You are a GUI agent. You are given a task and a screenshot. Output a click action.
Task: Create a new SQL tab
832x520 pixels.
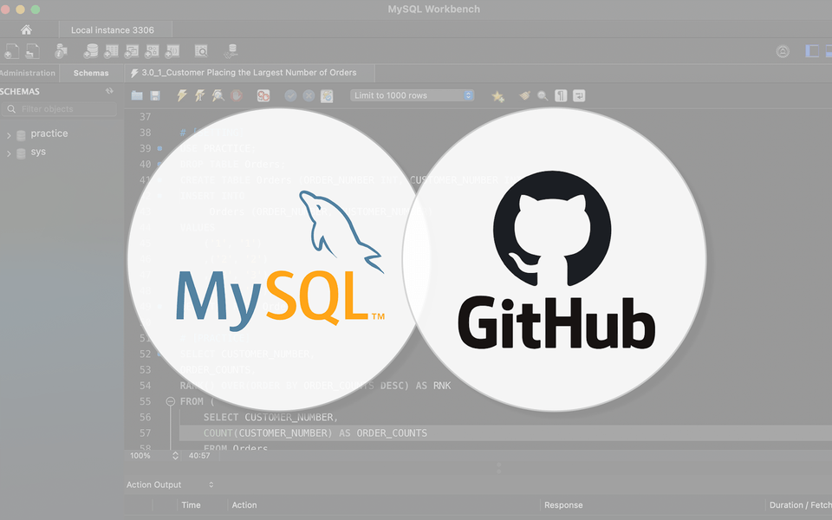pyautogui.click(x=11, y=51)
